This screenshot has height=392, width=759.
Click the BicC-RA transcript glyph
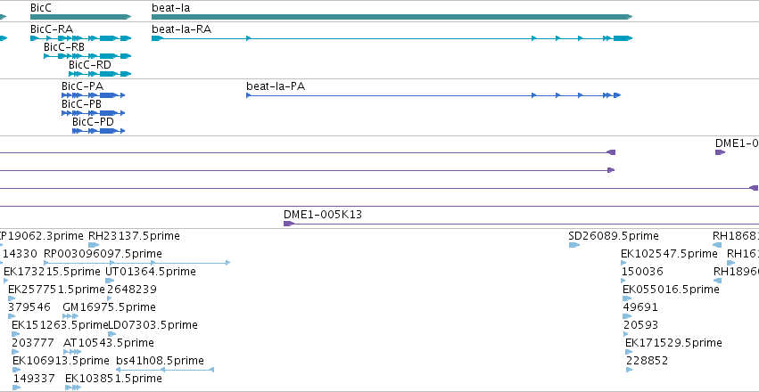[80, 38]
